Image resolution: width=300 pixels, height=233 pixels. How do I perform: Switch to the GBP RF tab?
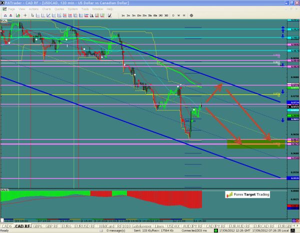tap(51, 226)
